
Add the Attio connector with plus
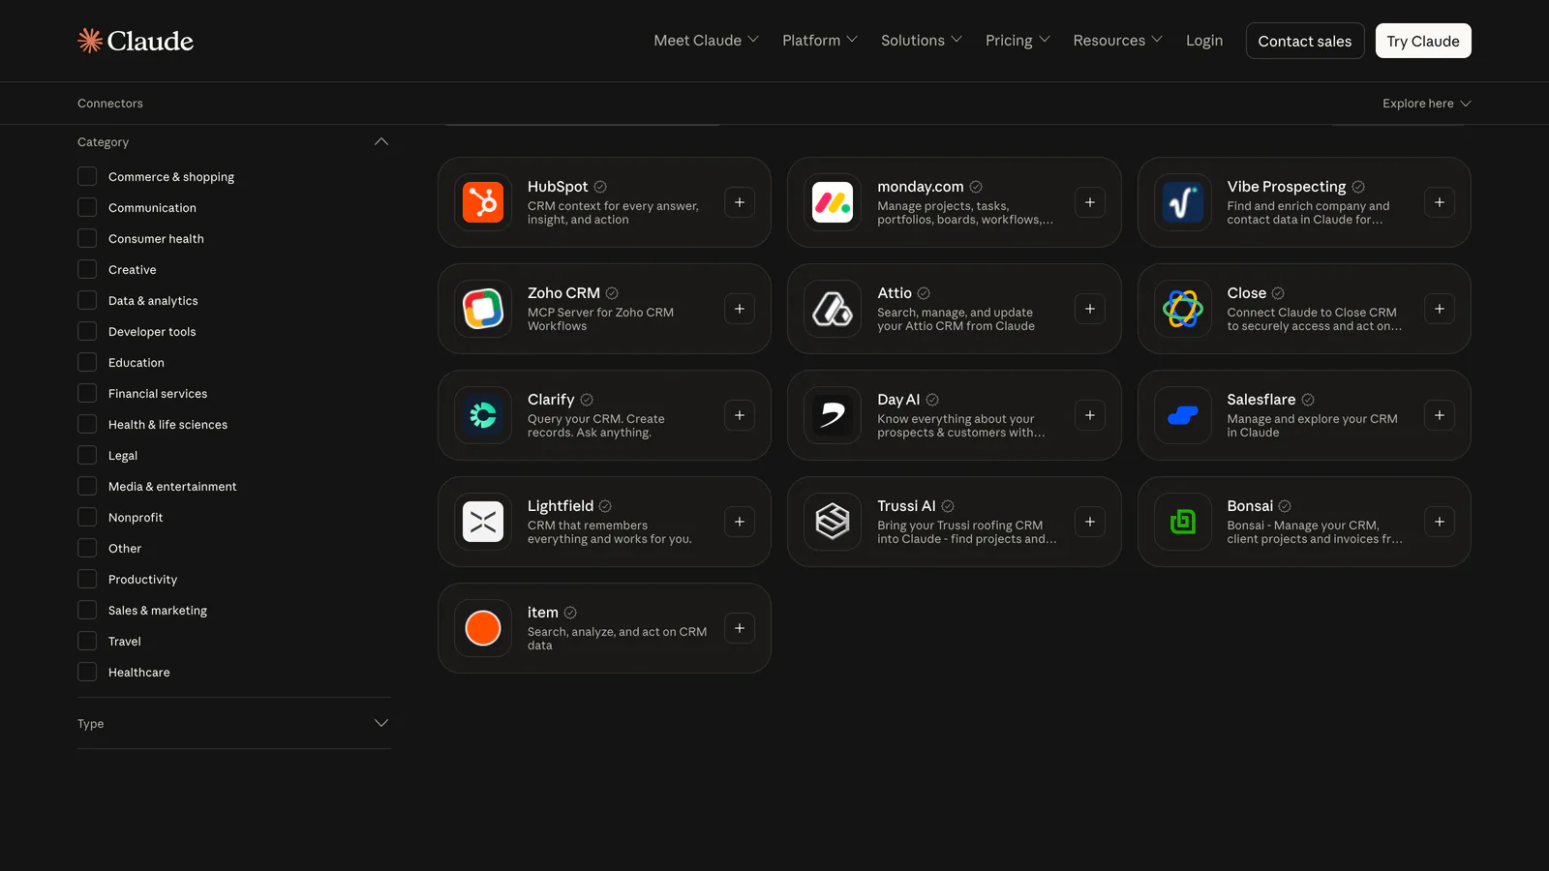click(1090, 309)
